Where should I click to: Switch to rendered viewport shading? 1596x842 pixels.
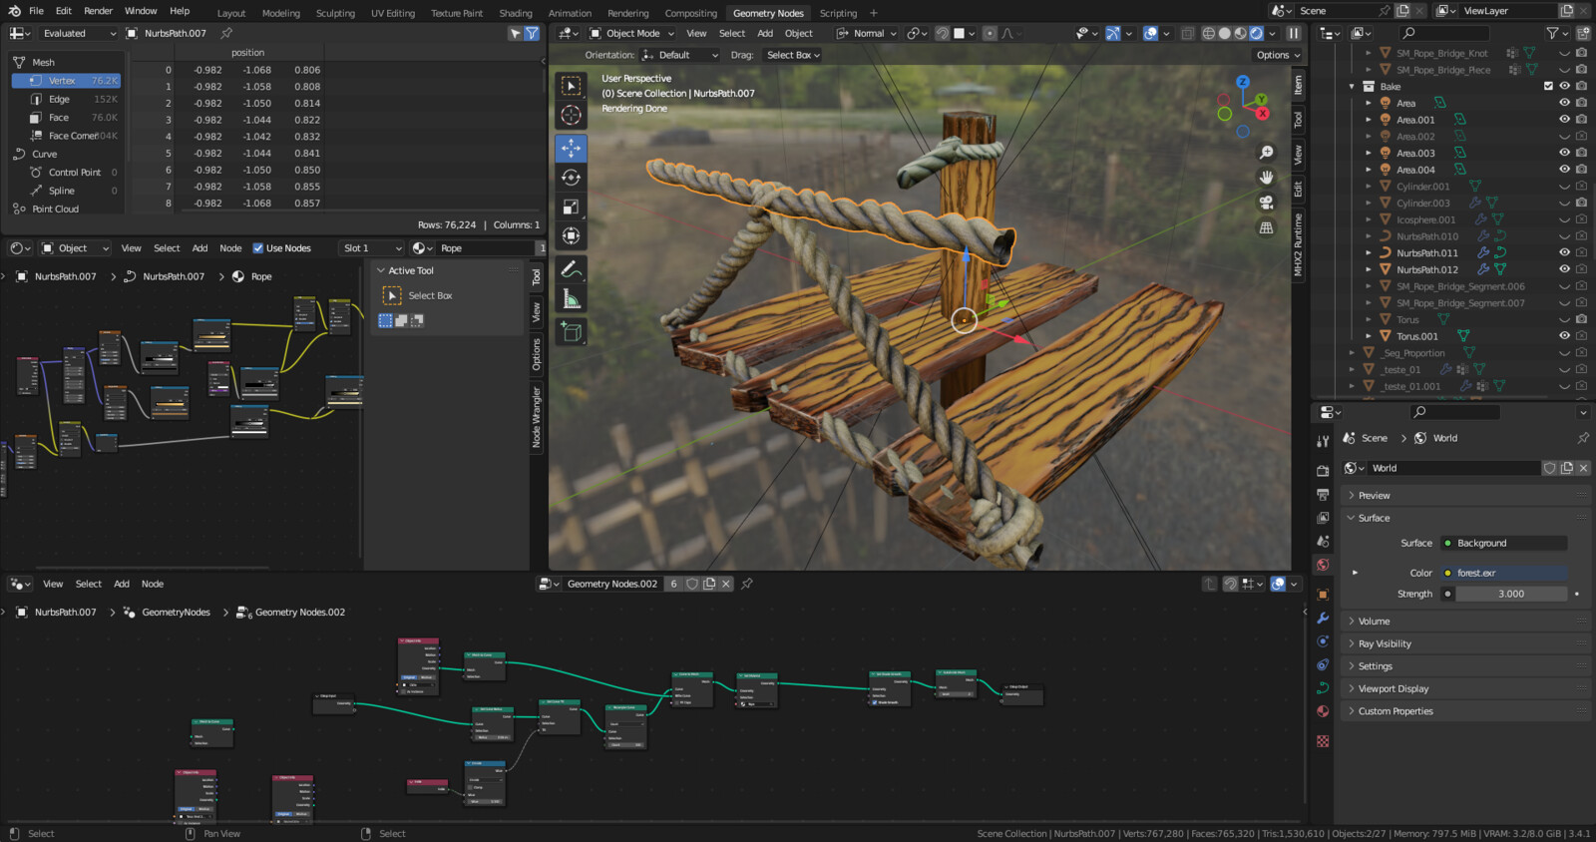[1256, 34]
